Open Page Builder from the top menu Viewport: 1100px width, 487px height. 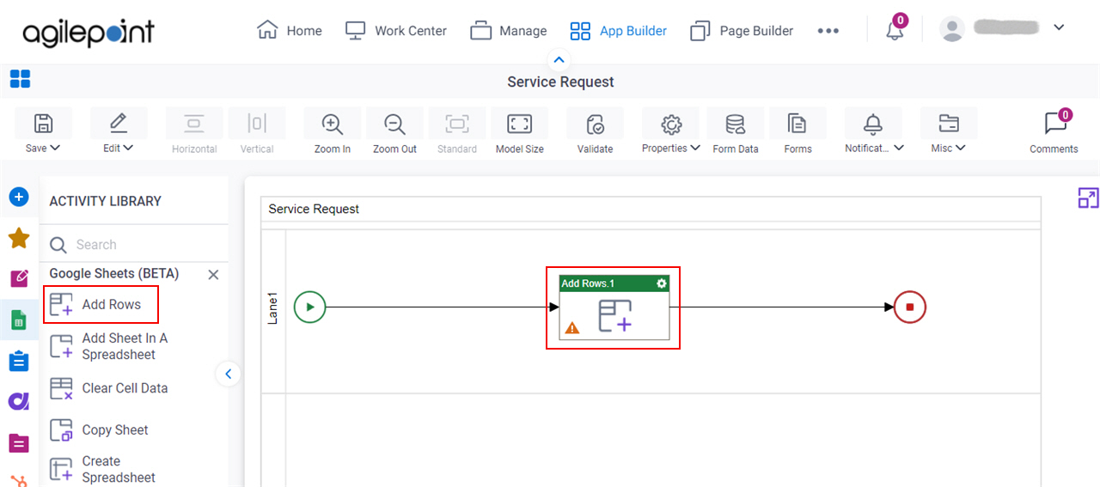[x=742, y=31]
